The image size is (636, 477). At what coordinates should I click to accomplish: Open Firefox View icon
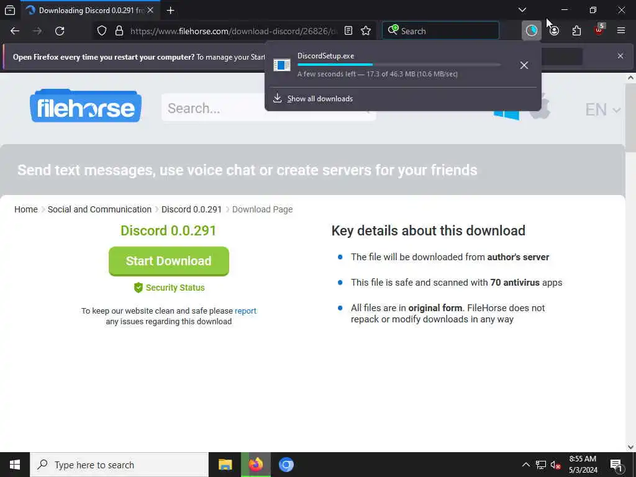click(10, 10)
